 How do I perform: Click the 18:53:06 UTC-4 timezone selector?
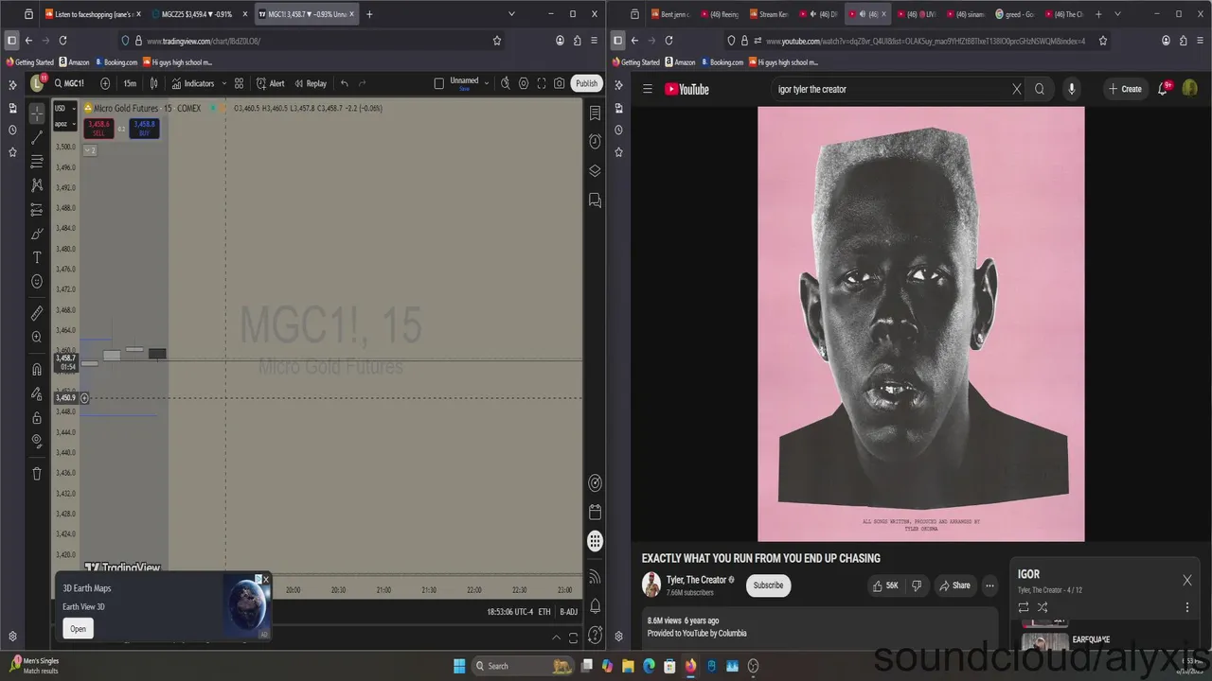[509, 612]
